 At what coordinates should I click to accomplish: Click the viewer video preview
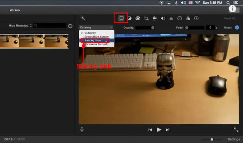point(159,79)
